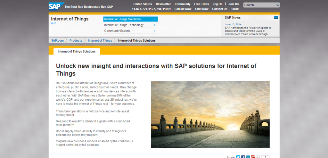Open Respond to real-time demand signals link
This screenshot has height=158, width=328.
(93, 123)
